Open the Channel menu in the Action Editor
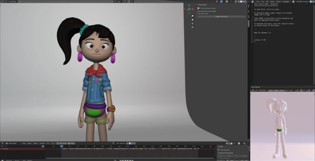The image size is (315, 161). click(x=42, y=144)
